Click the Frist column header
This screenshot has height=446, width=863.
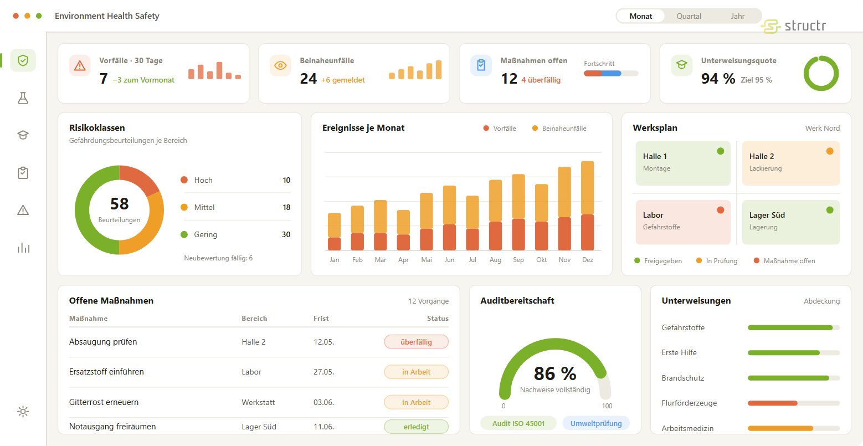coord(321,319)
